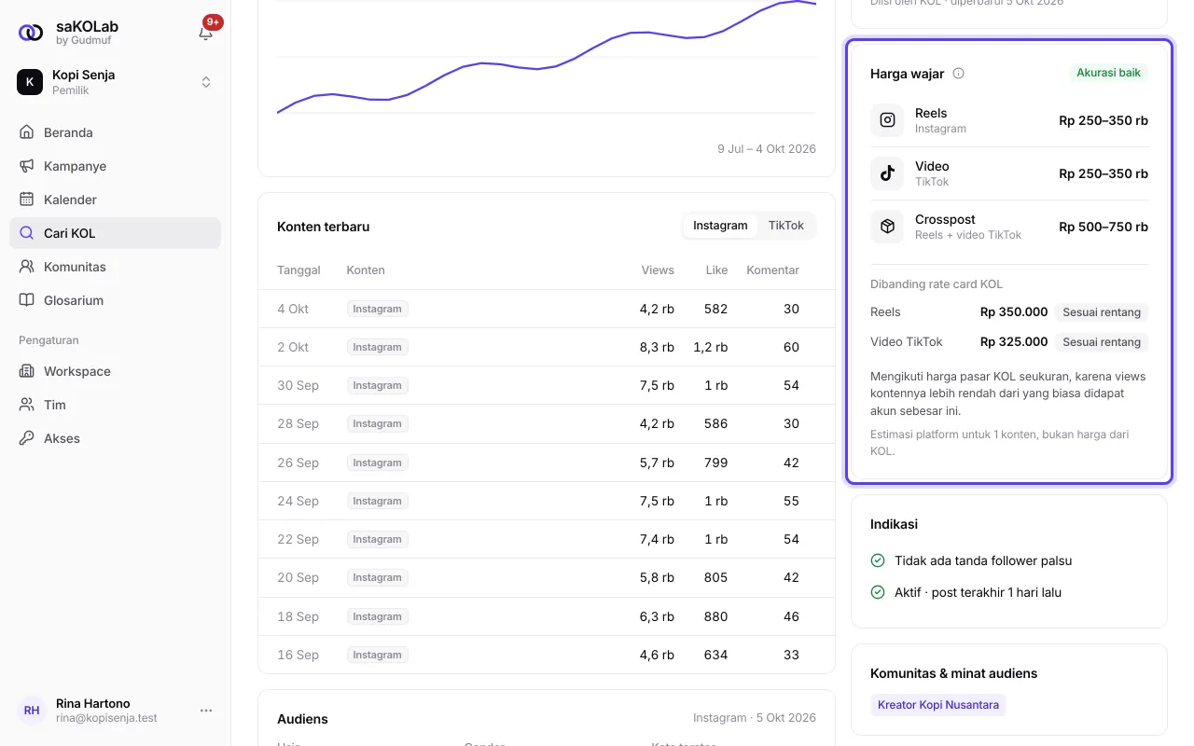Open the 2 Okt content row
This screenshot has height=746, width=1194.
tap(547, 347)
